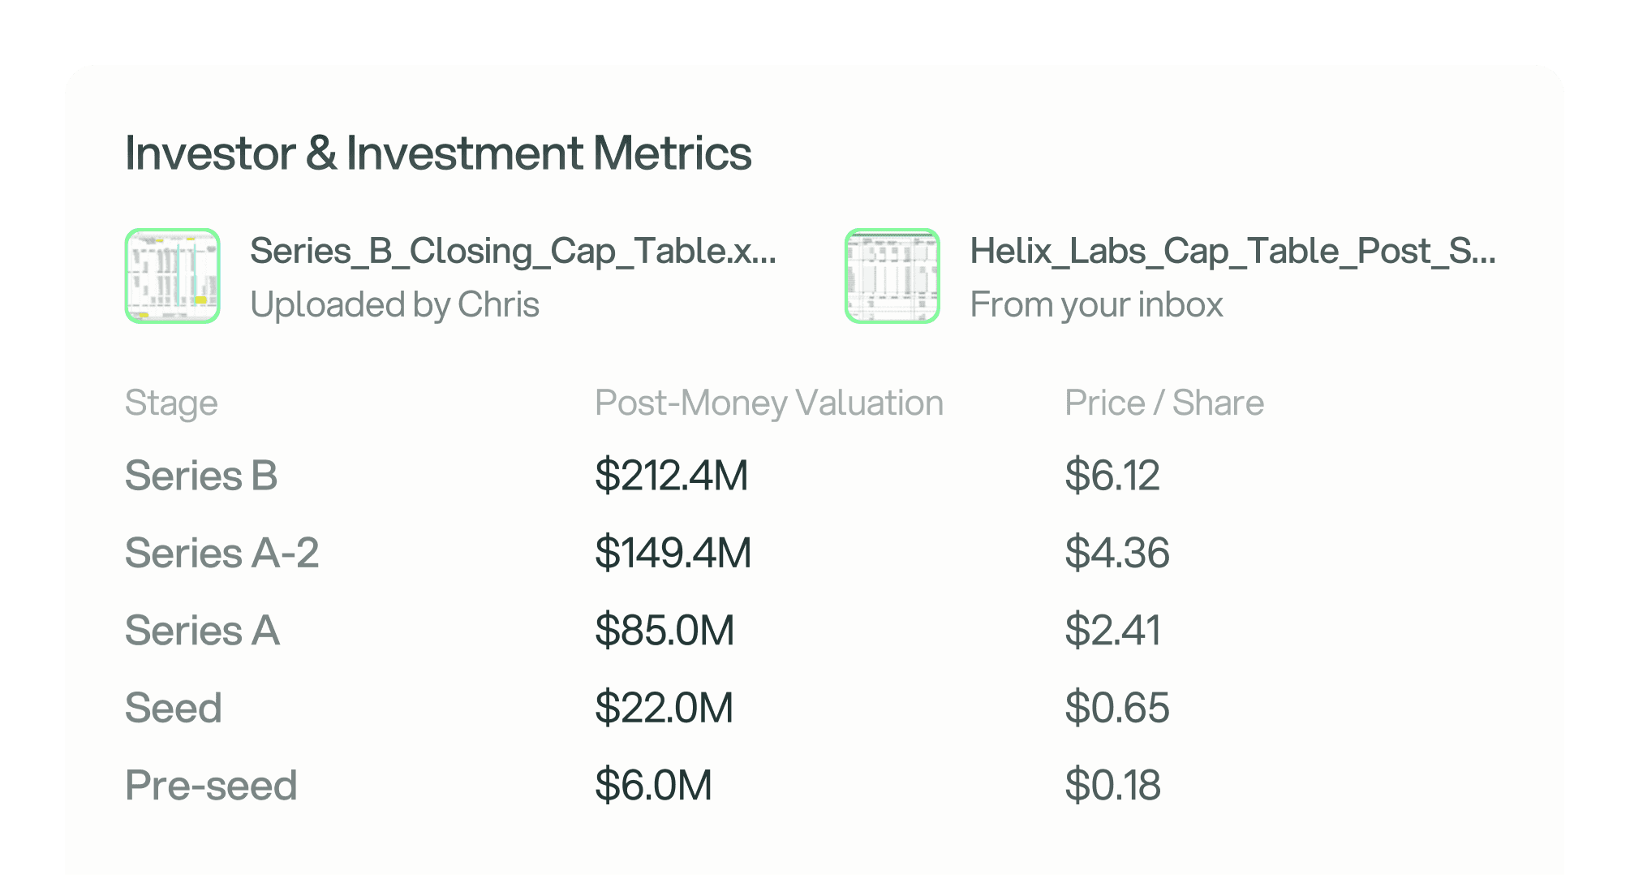This screenshot has width=1630, height=875.
Task: Sort by the Stage column header
Action: click(x=171, y=403)
